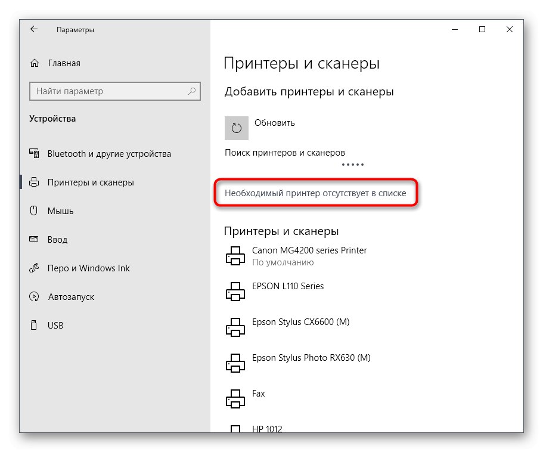Image resolution: width=543 pixels, height=452 pixels.
Task: Click the Canon MG4200 printer icon
Action: pos(235,255)
